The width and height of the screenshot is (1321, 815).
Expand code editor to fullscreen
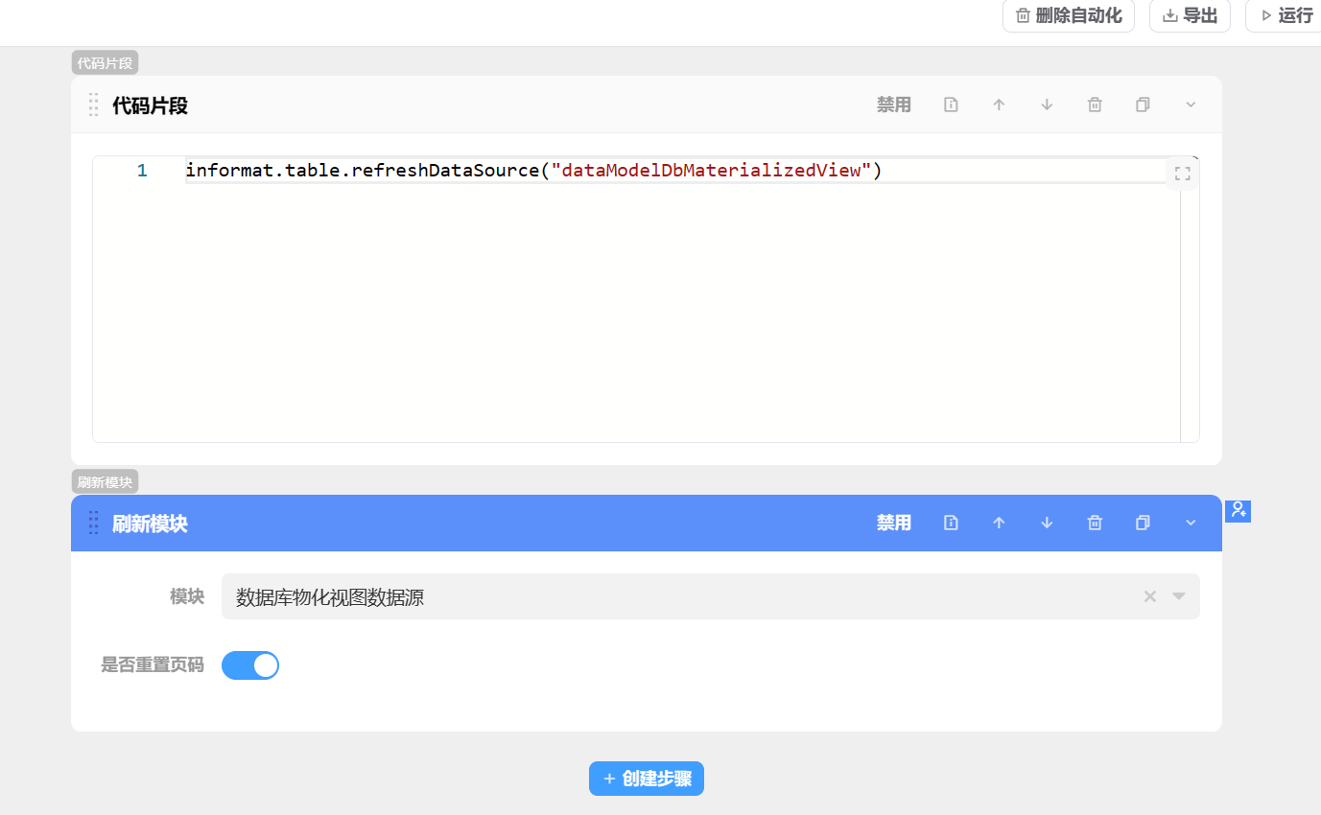(1182, 174)
